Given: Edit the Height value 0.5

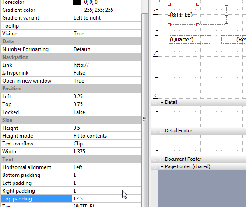Looking at the screenshot, I should (106, 128).
